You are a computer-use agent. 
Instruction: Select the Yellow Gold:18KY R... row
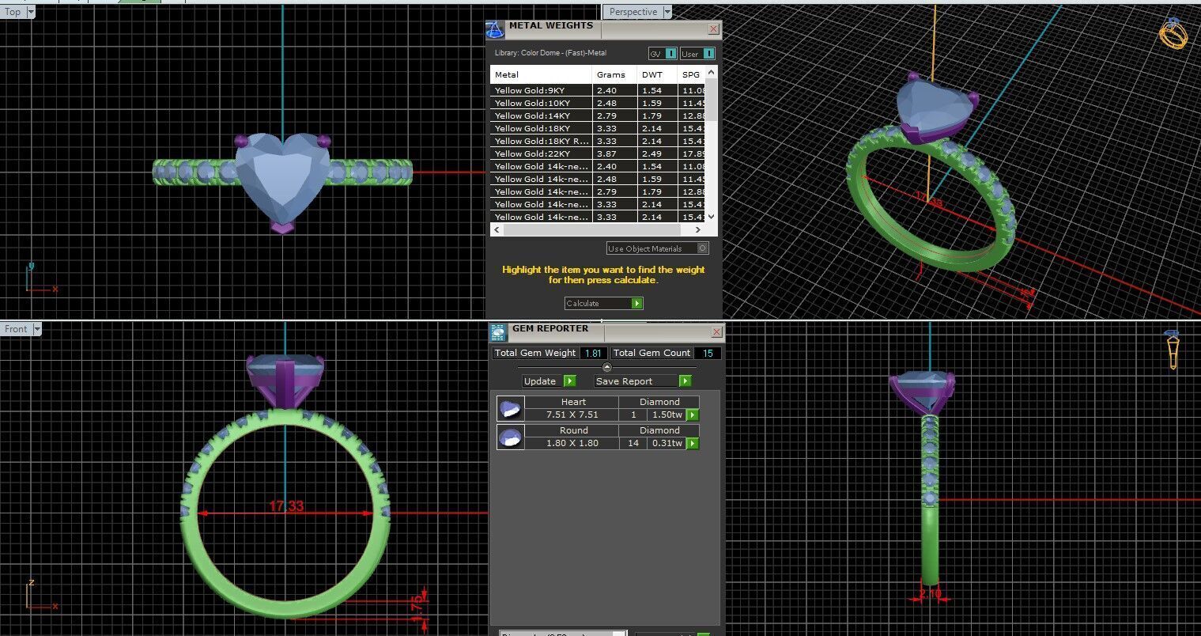pos(598,141)
